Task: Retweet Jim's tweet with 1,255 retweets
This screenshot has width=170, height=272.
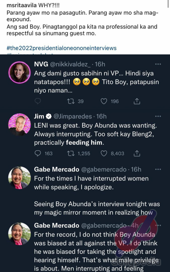Action: pyautogui.click(x=71, y=153)
